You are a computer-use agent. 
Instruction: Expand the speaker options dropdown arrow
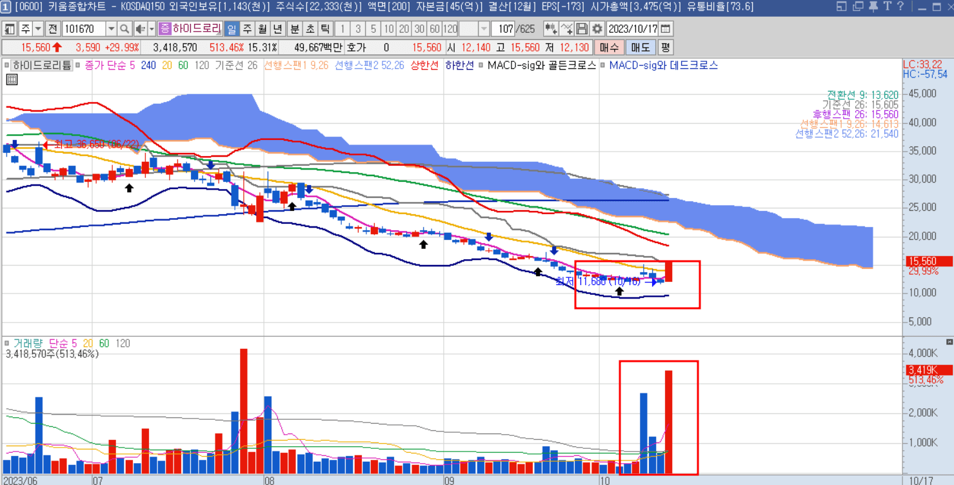(x=152, y=29)
